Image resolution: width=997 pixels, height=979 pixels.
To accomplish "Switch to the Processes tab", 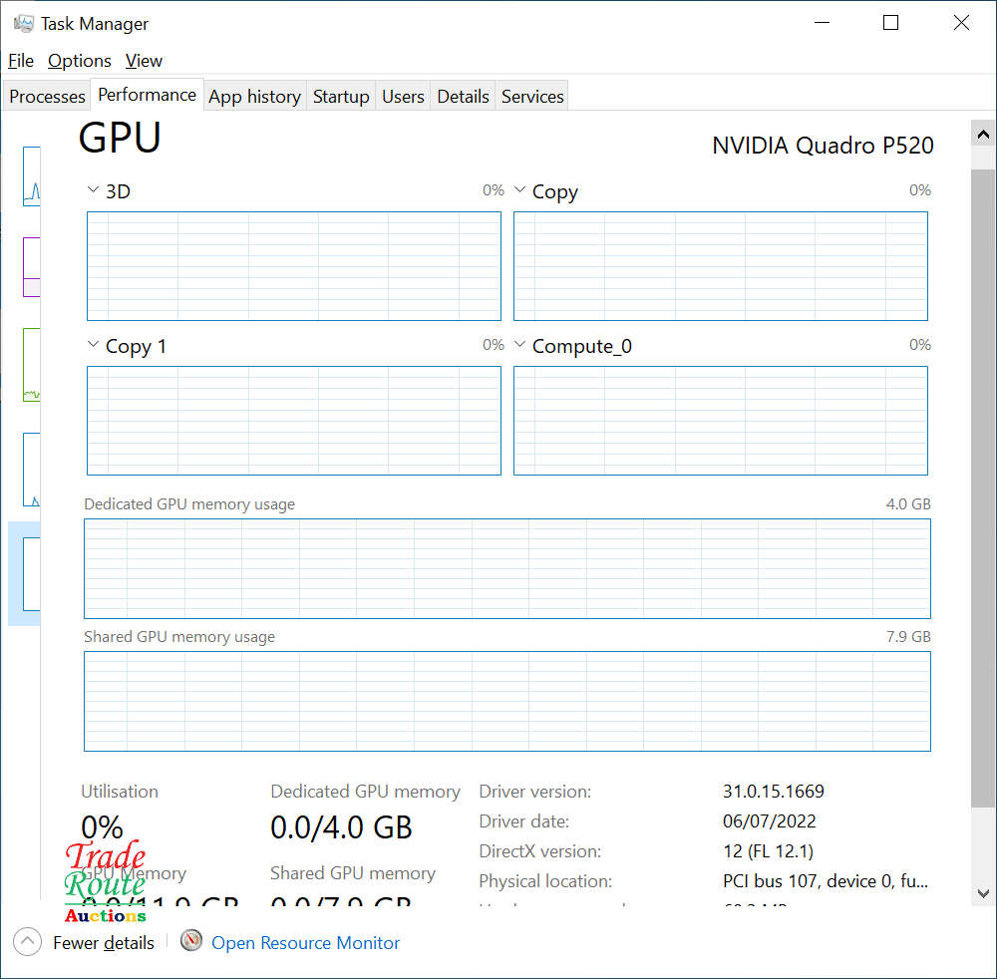I will tap(47, 97).
